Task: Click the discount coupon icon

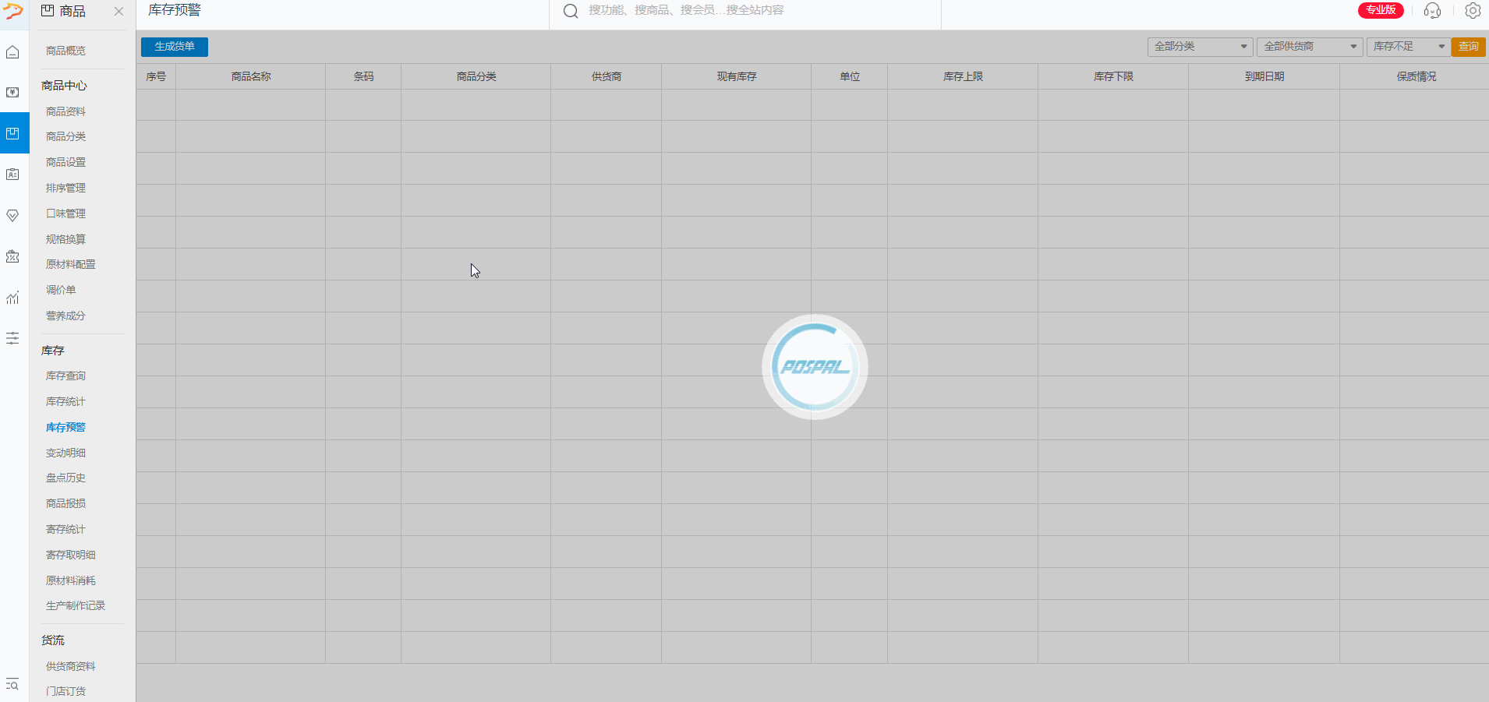Action: [x=12, y=256]
